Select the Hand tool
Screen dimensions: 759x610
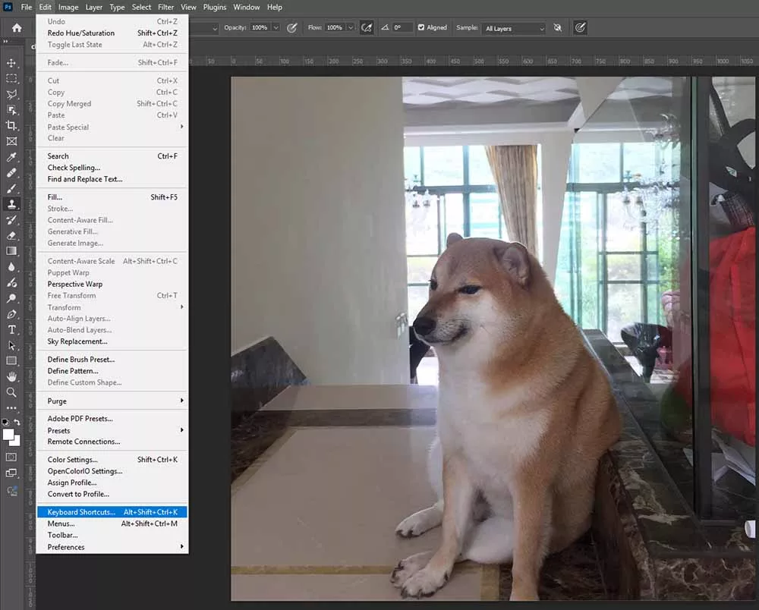pyautogui.click(x=11, y=376)
